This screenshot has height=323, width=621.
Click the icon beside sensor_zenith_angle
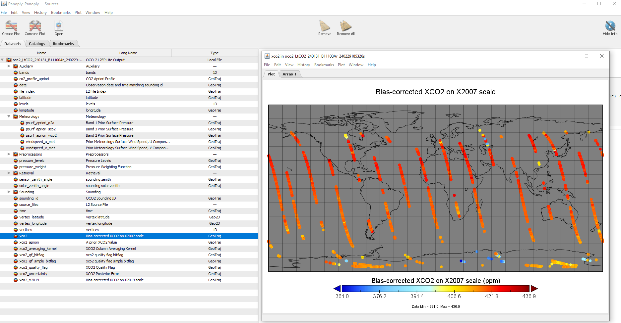pos(16,179)
